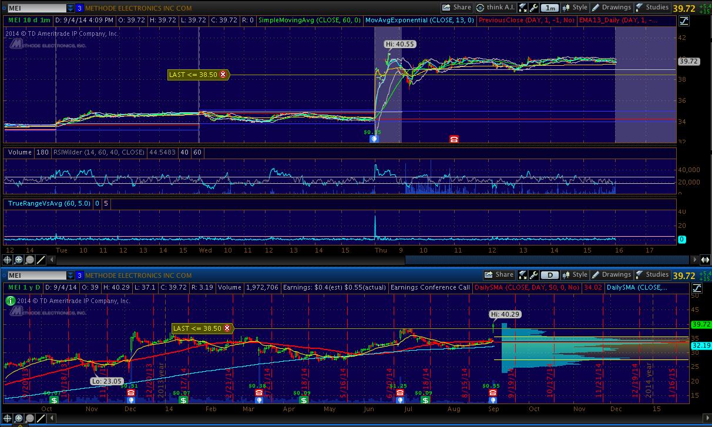Click the zoom out magnifier icon
The width and height of the screenshot is (712, 427).
(x=29, y=260)
